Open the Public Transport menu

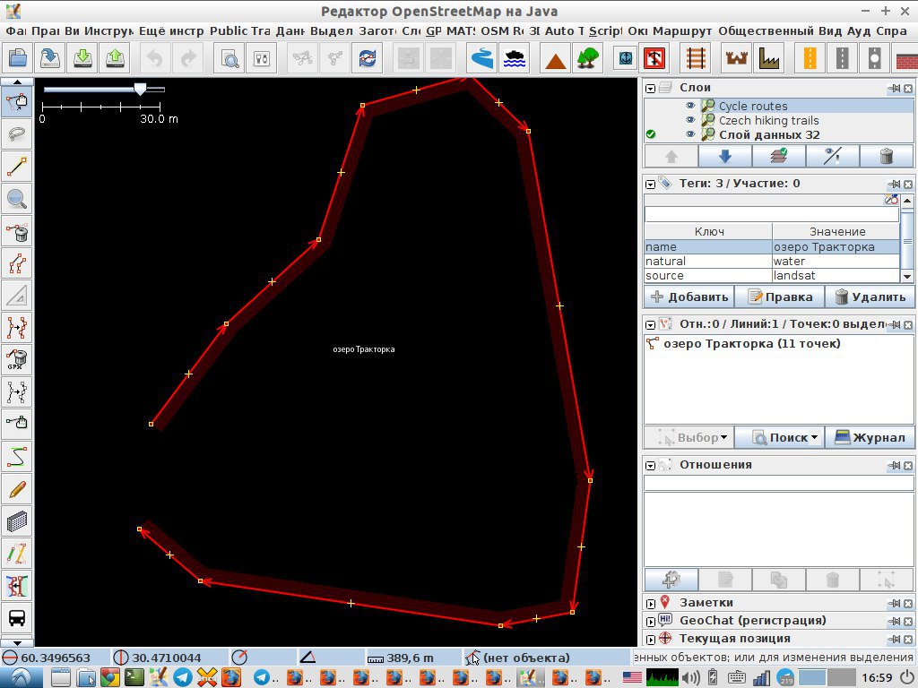tap(239, 31)
